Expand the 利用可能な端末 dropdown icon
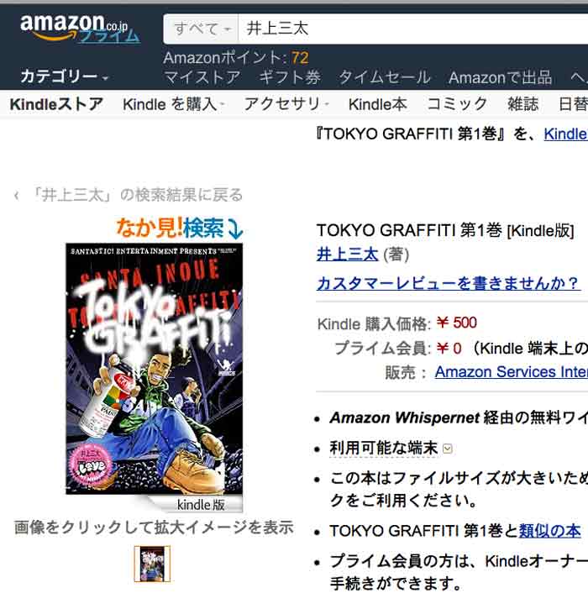Image resolution: width=588 pixels, height=609 pixels. [x=448, y=449]
